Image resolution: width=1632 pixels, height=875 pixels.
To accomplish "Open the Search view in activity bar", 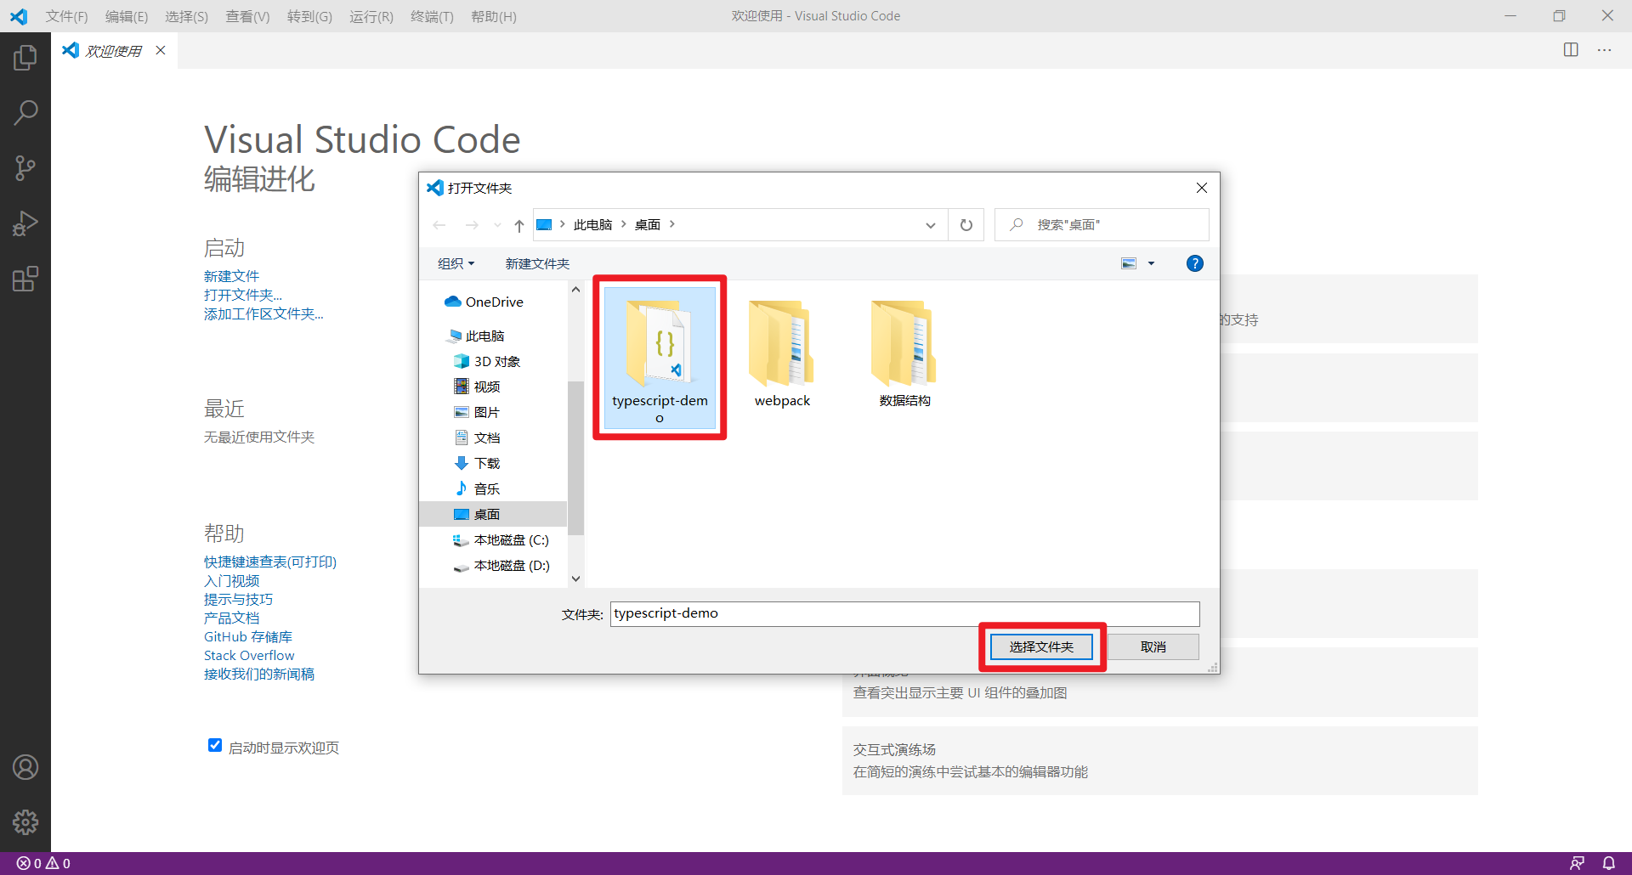I will (25, 113).
